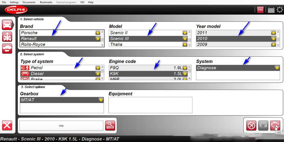Screen dimensions: 284x142
Task: Click the car history sidebar icon
Action: pos(7,49)
